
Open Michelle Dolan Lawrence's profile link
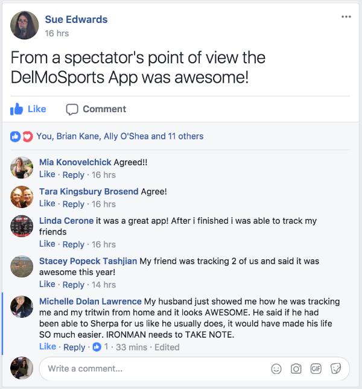91,302
